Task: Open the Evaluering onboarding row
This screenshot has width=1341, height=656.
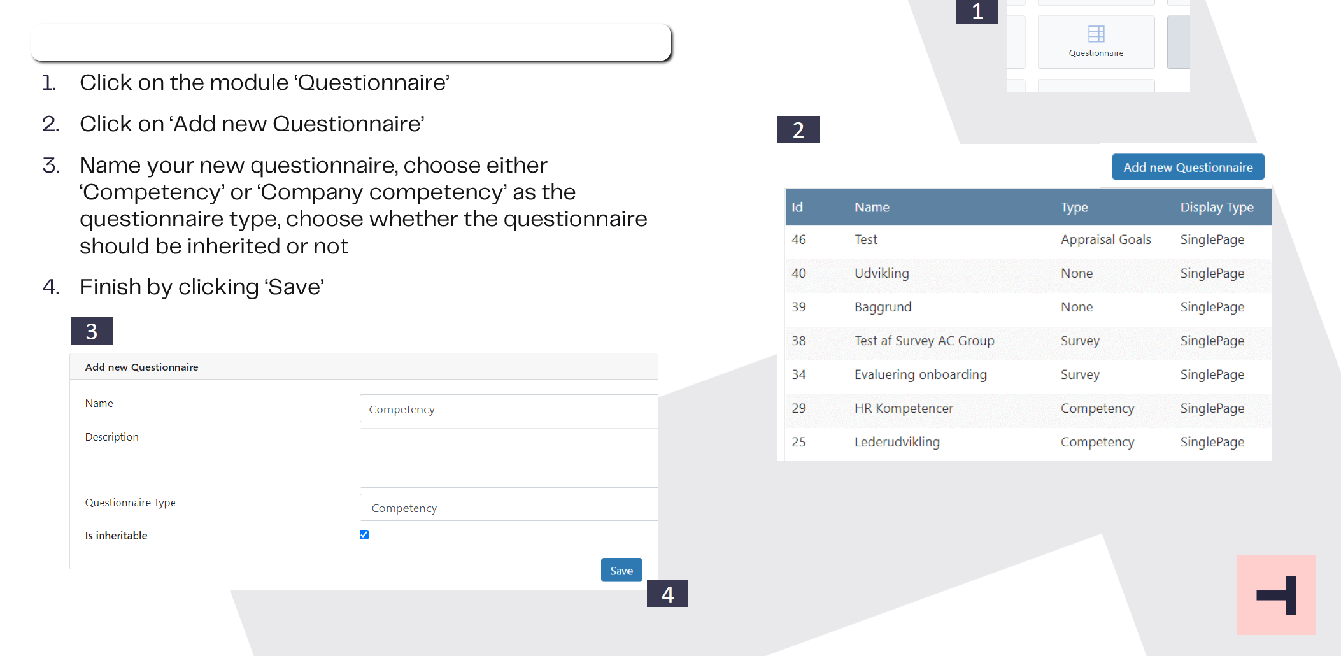Action: [x=1028, y=374]
